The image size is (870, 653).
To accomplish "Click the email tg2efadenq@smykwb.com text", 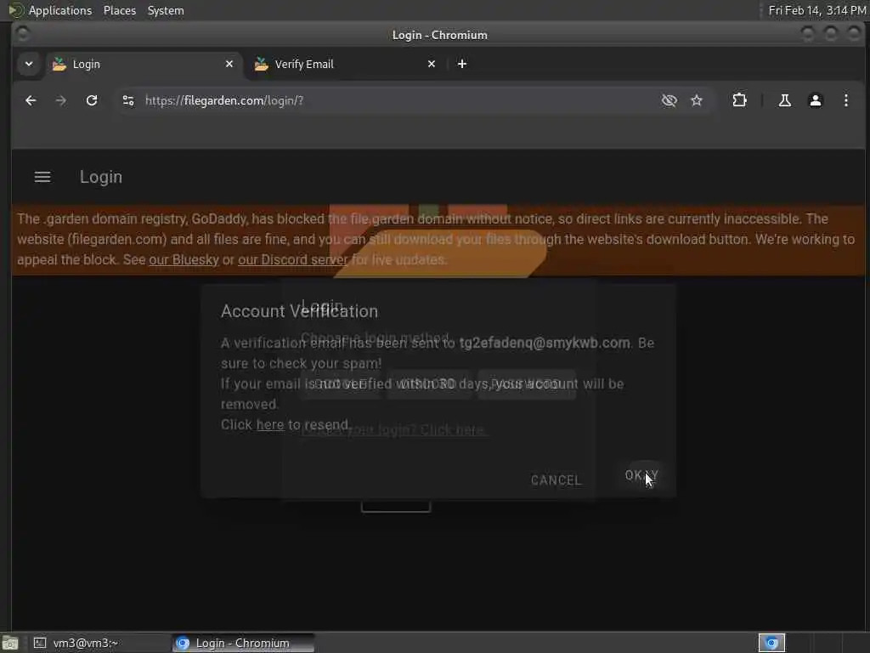I will click(545, 344).
